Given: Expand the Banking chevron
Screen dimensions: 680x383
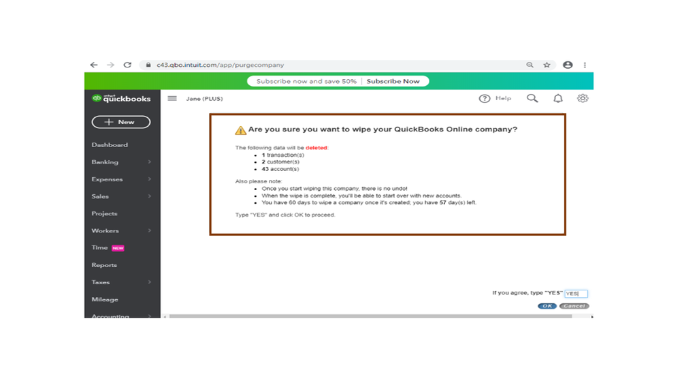Looking at the screenshot, I should tap(149, 162).
